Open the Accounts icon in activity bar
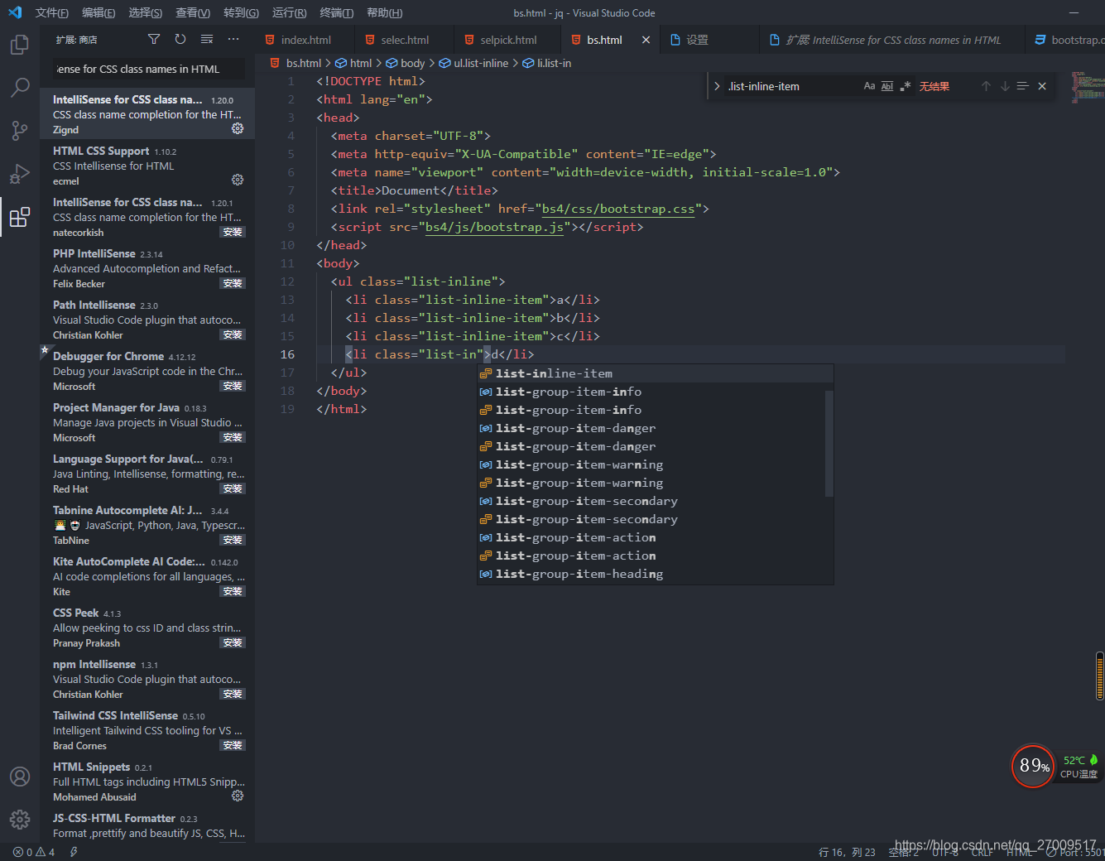This screenshot has width=1105, height=861. [x=19, y=777]
